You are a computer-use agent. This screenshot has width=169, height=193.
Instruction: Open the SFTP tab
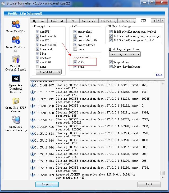tap(73, 21)
